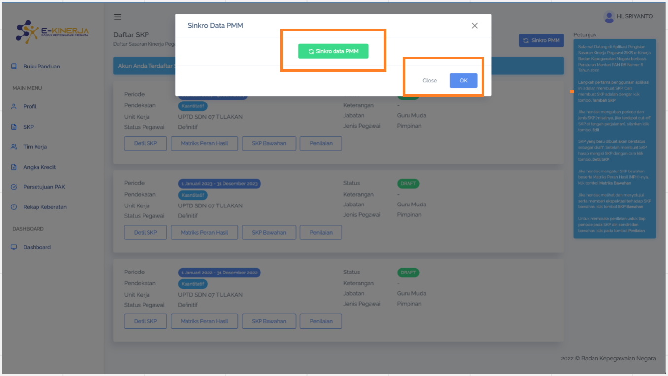Open Penilaian for the 2022 period
Image resolution: width=668 pixels, height=376 pixels.
[x=321, y=321]
